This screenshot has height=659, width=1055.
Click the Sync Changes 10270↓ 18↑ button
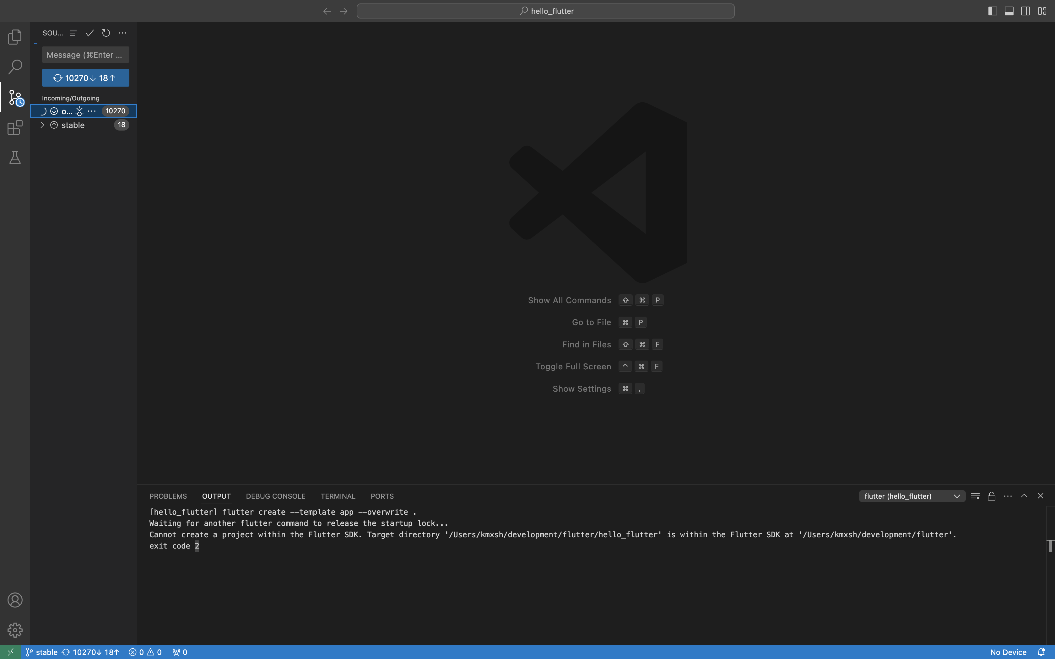(x=85, y=78)
